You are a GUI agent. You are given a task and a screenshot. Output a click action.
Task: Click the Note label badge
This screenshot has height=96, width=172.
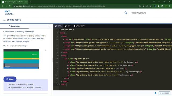[x=10, y=79]
